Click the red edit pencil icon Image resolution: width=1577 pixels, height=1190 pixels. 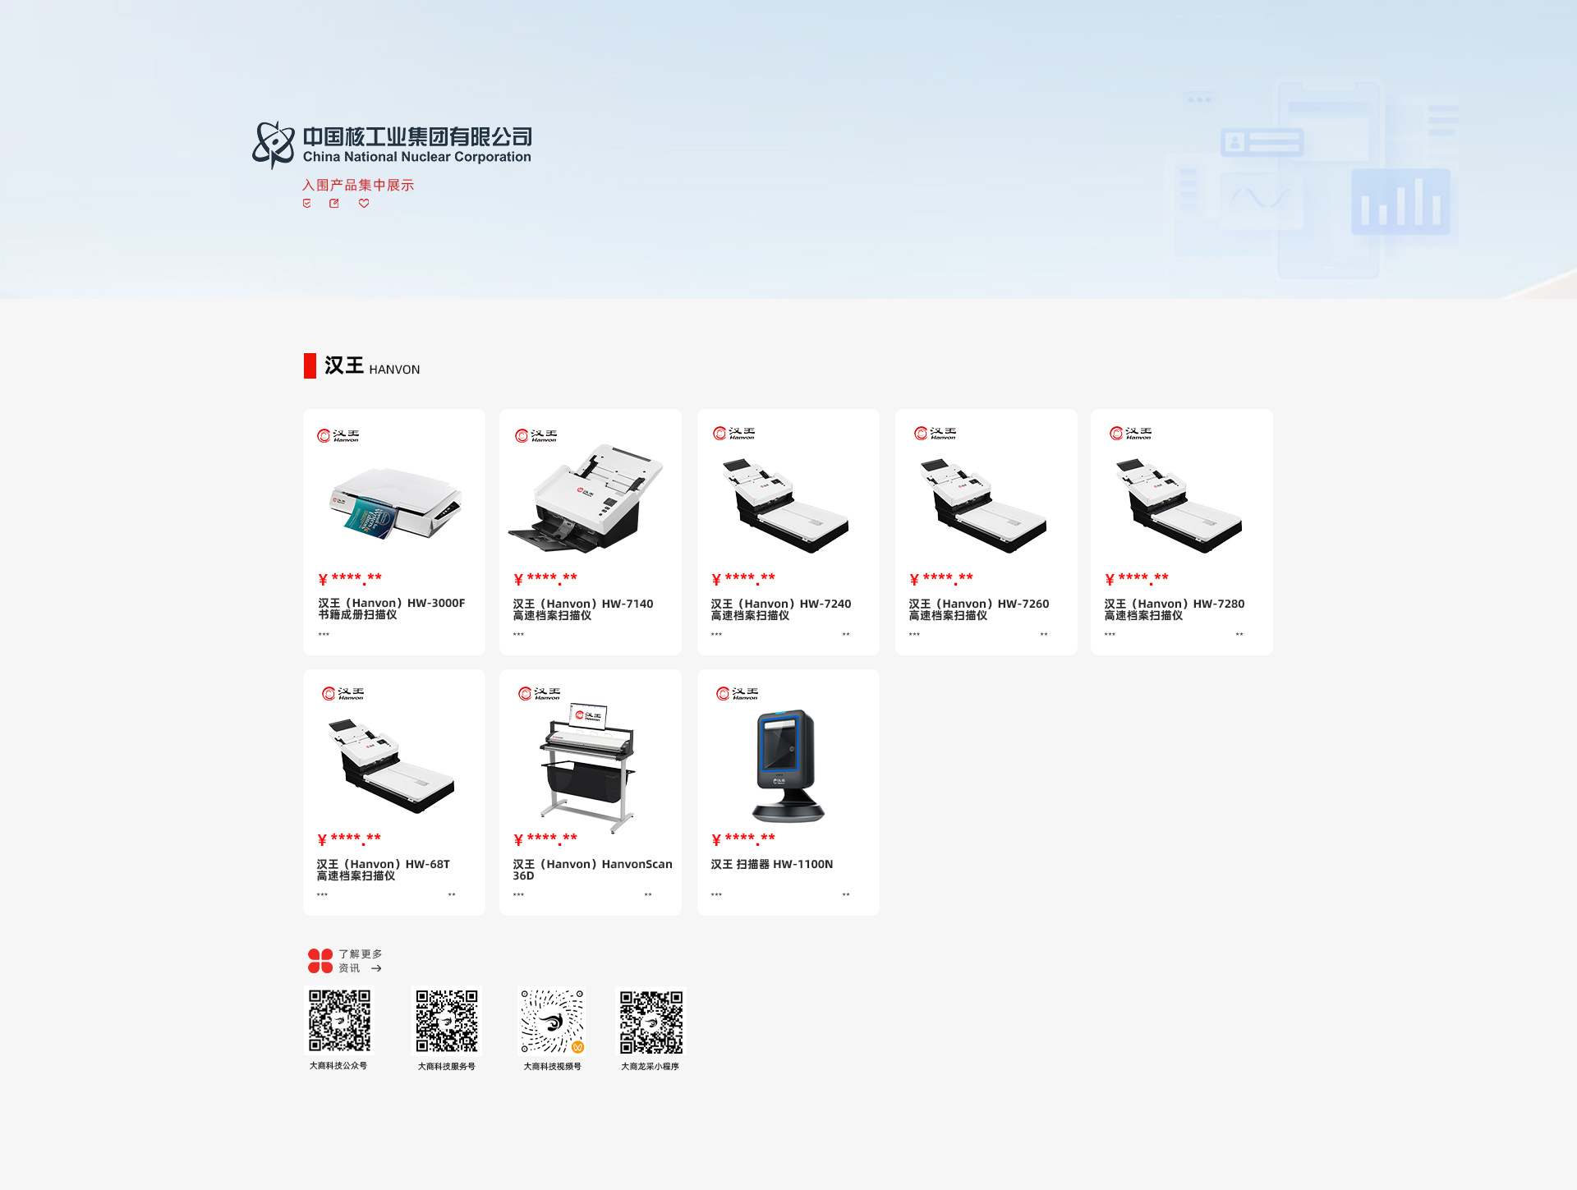point(334,204)
